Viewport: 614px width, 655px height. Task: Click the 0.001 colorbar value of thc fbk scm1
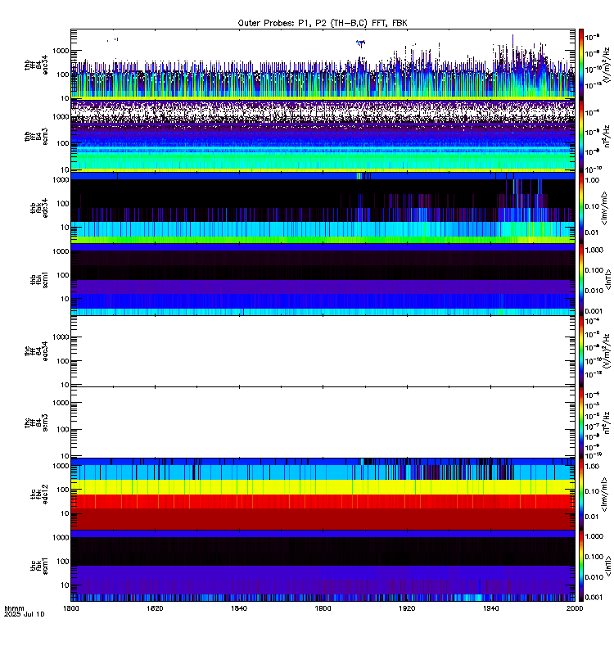point(594,598)
